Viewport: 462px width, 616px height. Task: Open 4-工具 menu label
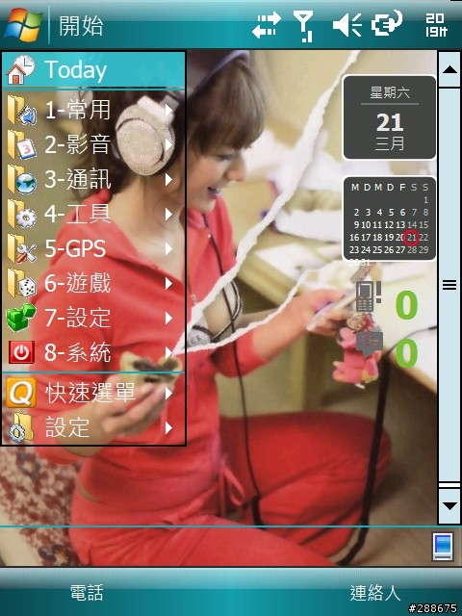(x=78, y=214)
